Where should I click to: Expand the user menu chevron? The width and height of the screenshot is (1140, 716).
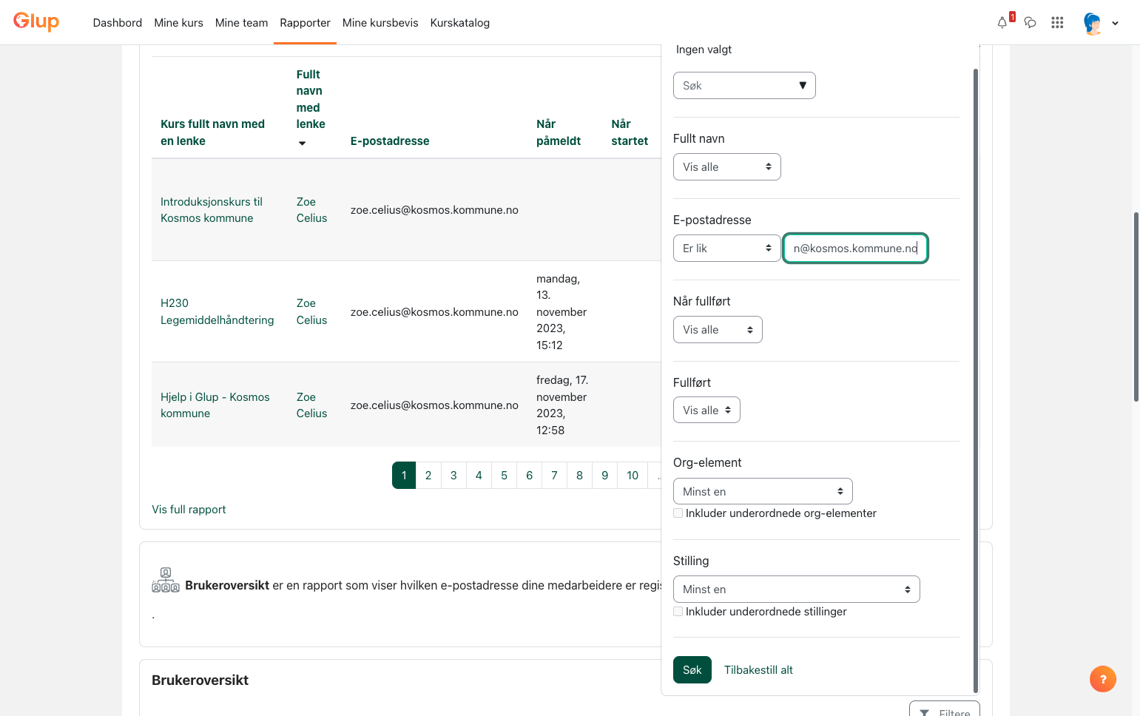[1115, 23]
